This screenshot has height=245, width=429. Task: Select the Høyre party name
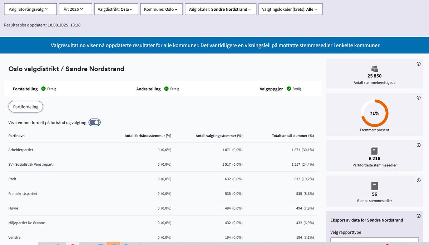13,208
